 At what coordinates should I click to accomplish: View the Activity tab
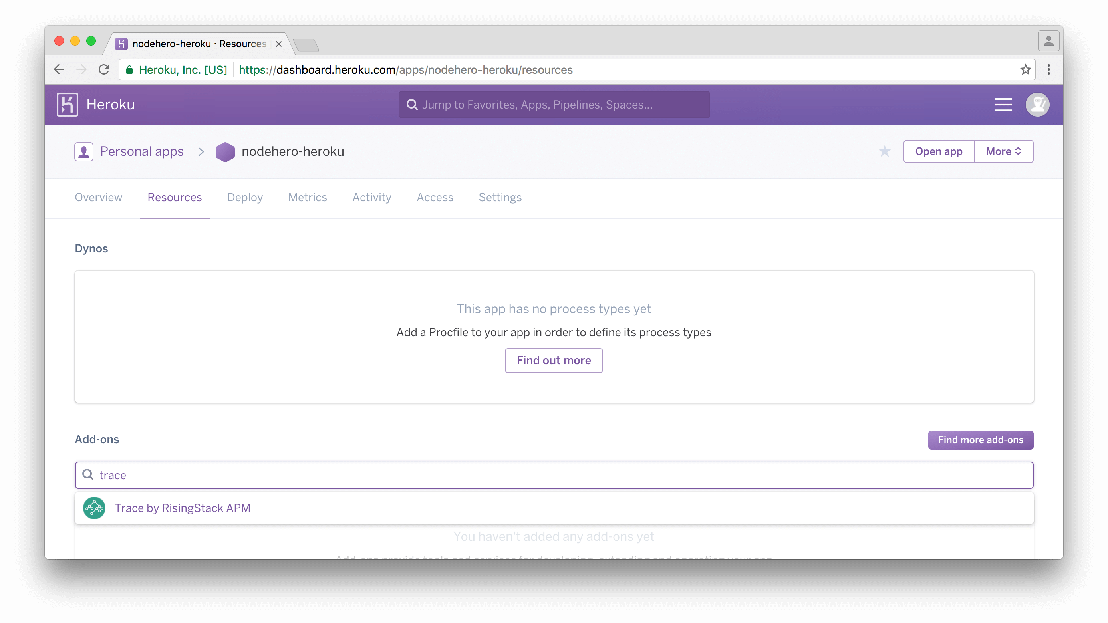[371, 197]
